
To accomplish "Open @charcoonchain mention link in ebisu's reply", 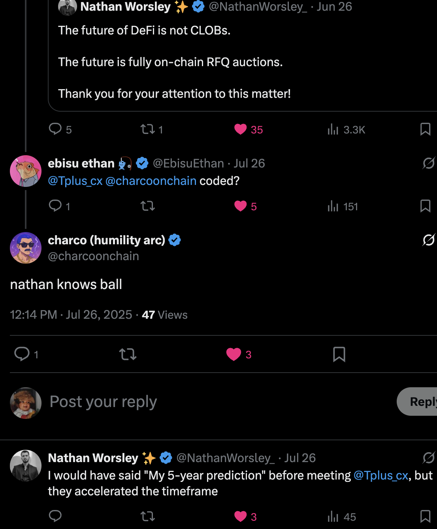I will coord(151,181).
